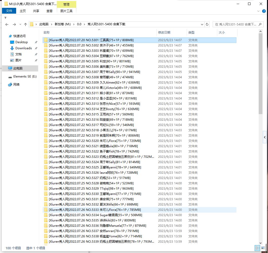This screenshot has height=253, width=268.
Task: Open the Quick Access Toolbar customize dropdown
Action: [x=6, y=18]
